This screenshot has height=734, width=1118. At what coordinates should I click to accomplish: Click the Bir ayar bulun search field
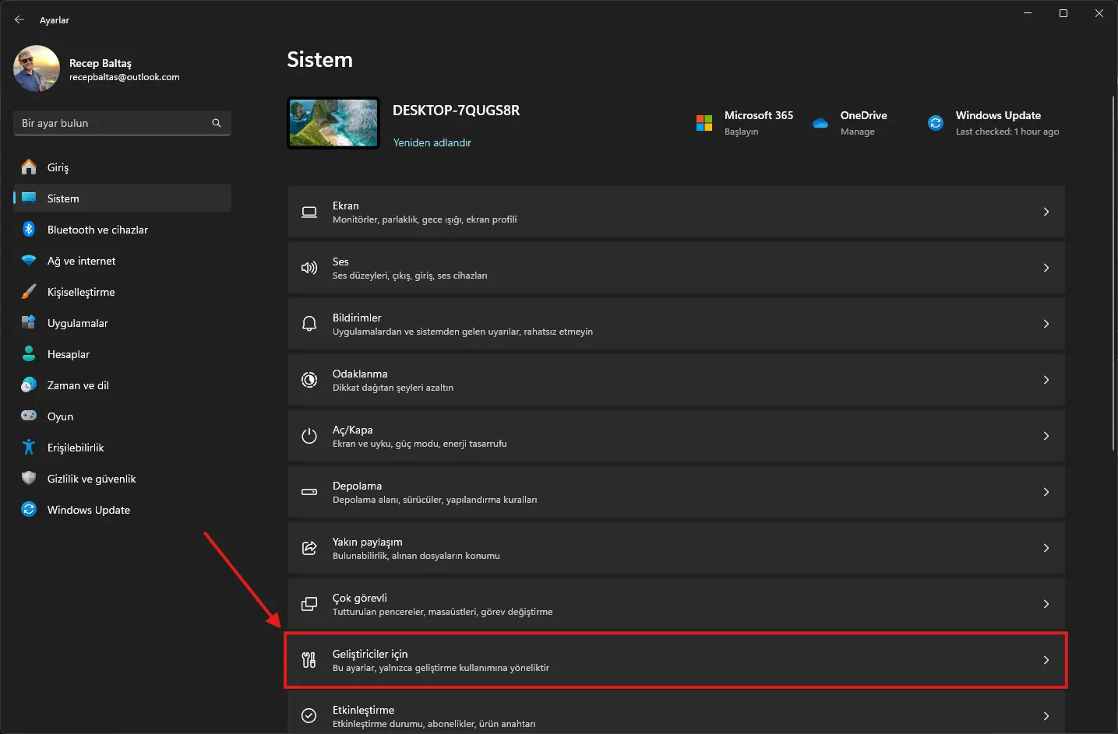[122, 123]
